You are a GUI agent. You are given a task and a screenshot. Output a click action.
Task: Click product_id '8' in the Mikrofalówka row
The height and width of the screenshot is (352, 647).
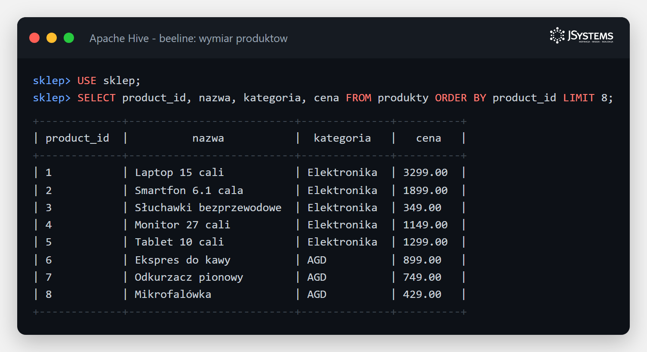[x=49, y=294]
